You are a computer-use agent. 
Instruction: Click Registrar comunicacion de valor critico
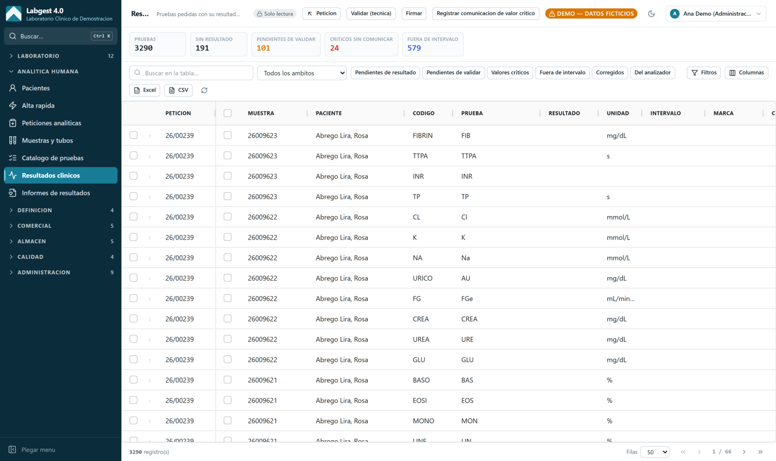(x=485, y=14)
